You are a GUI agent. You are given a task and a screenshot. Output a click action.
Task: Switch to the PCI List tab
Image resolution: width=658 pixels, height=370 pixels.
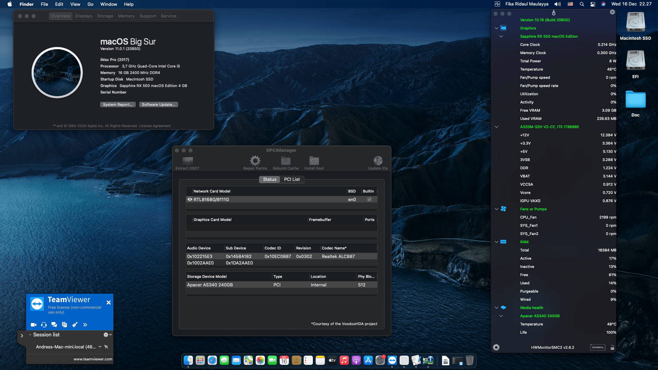(292, 179)
